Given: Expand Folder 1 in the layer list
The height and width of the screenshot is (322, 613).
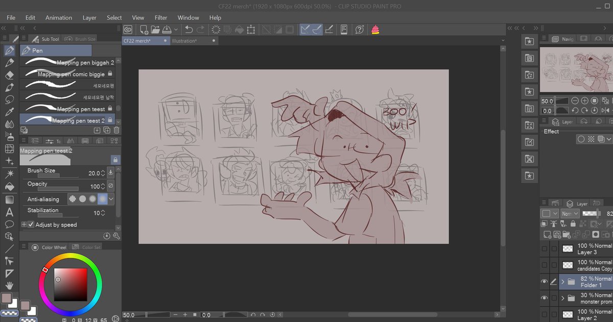Looking at the screenshot, I should point(563,282).
